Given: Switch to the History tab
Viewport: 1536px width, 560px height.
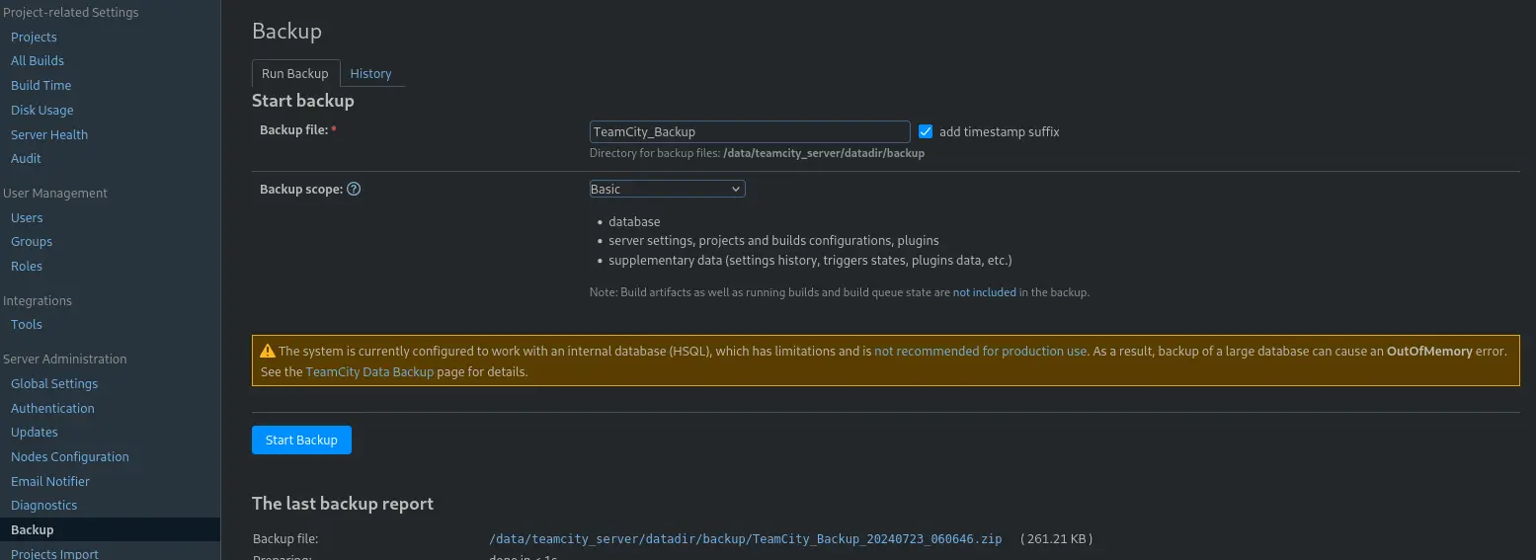Looking at the screenshot, I should click(370, 73).
